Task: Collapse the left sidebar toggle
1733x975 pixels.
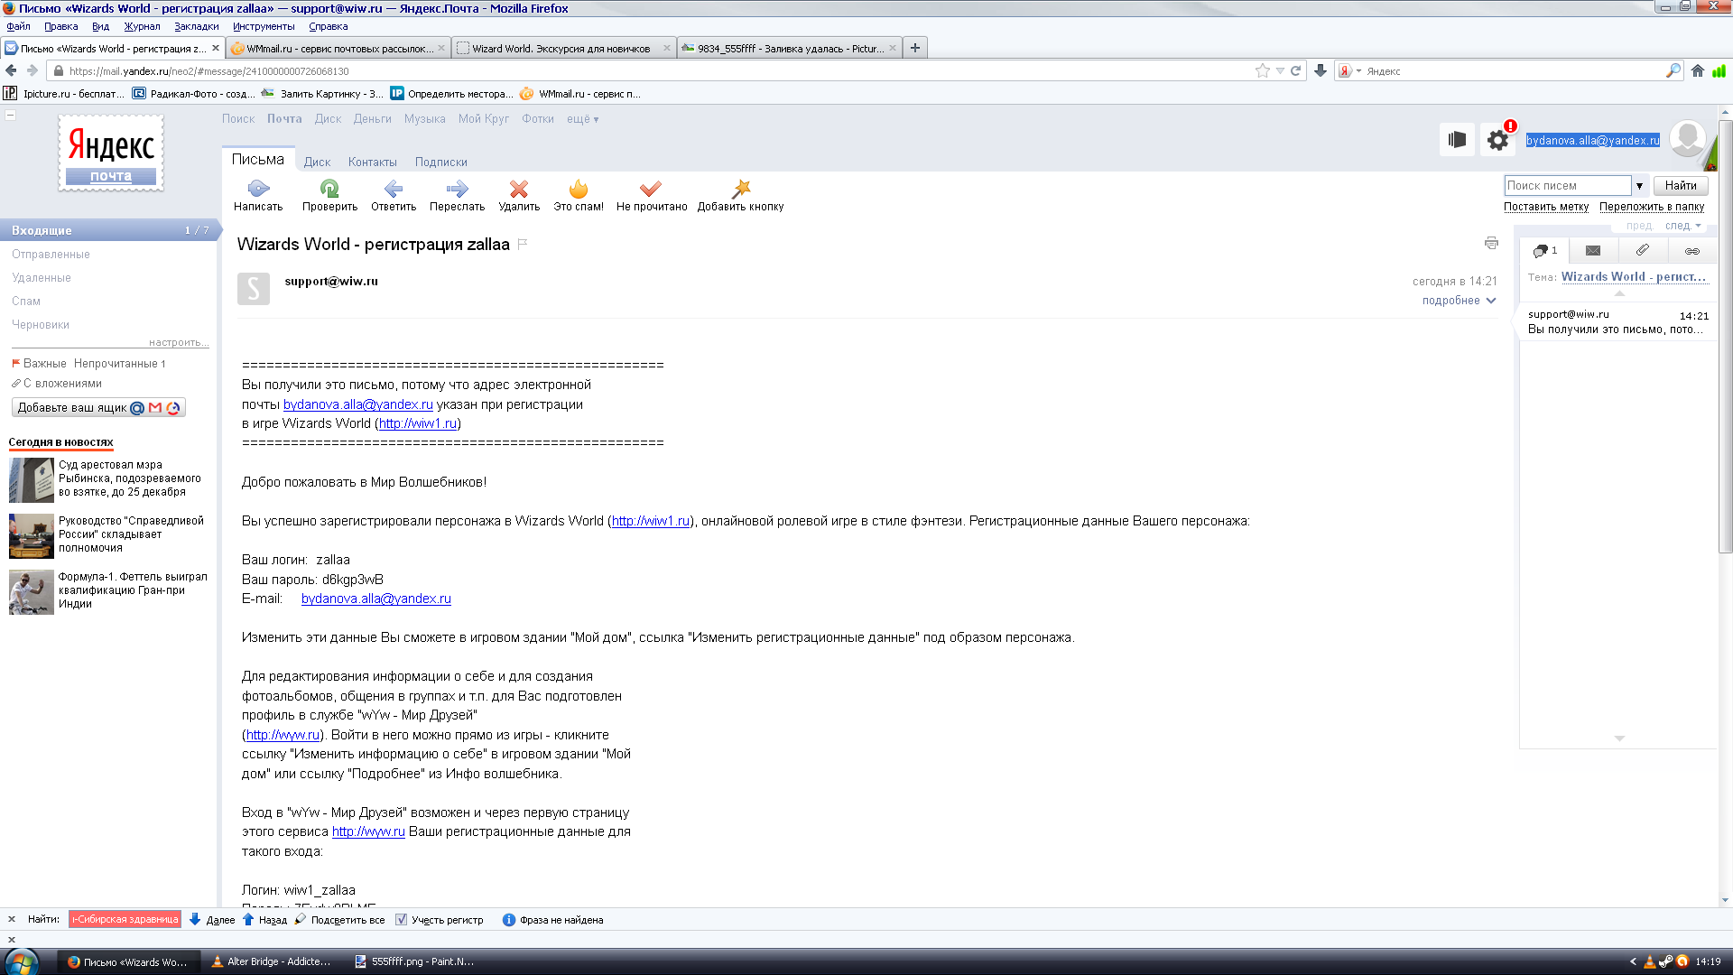Action: (x=11, y=115)
